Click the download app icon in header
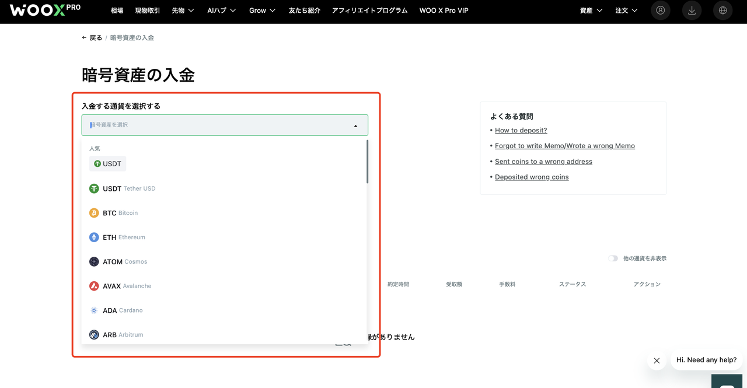Viewport: 747px width, 388px height. [692, 11]
